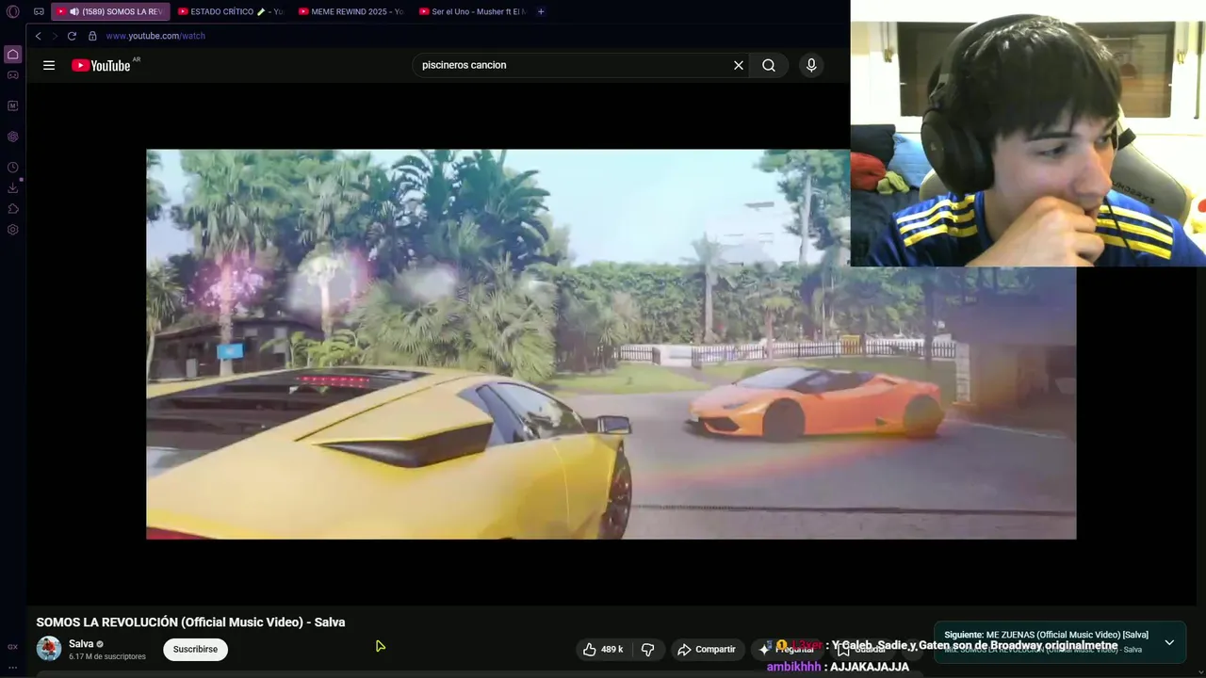Open the ChatGPT sidebar icon

tap(12, 137)
